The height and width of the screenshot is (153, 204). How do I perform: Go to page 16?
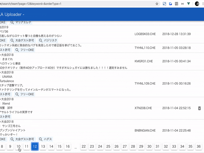pos(68,147)
